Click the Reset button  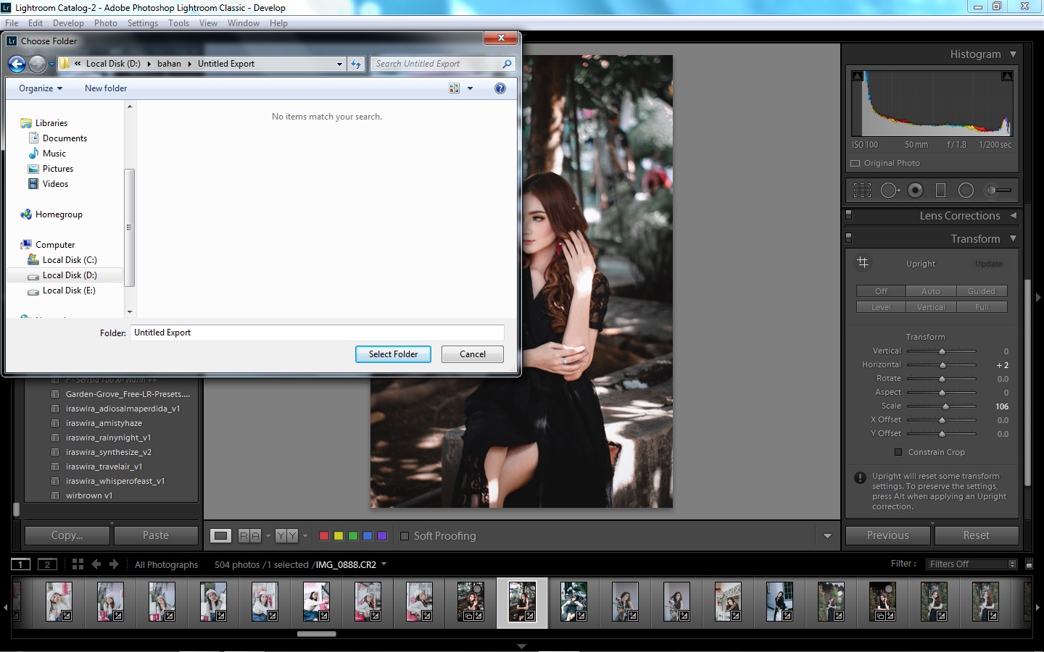pos(976,535)
